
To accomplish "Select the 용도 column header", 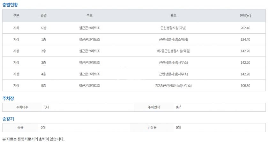I will pos(173,16).
